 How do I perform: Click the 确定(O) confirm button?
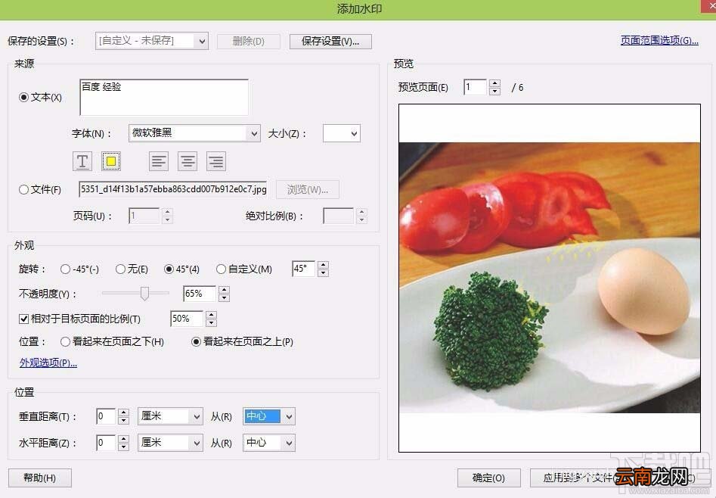(x=488, y=478)
